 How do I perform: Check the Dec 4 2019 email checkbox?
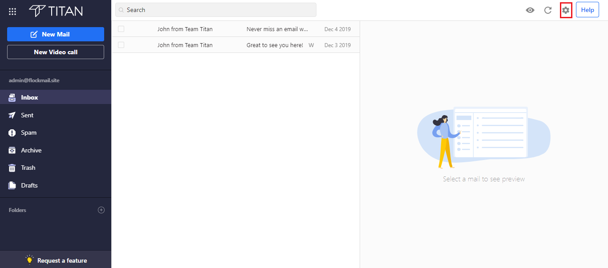(x=121, y=29)
